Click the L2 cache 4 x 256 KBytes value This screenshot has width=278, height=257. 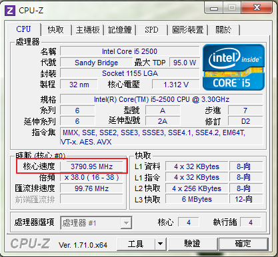point(197,188)
